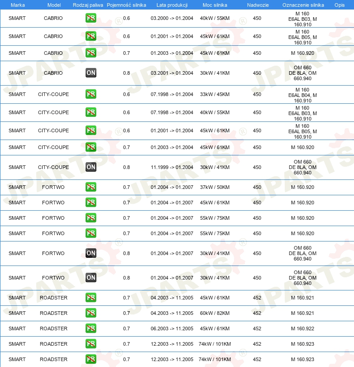Click petrol icon in ROADSTER M 160.922 row

(x=91, y=328)
